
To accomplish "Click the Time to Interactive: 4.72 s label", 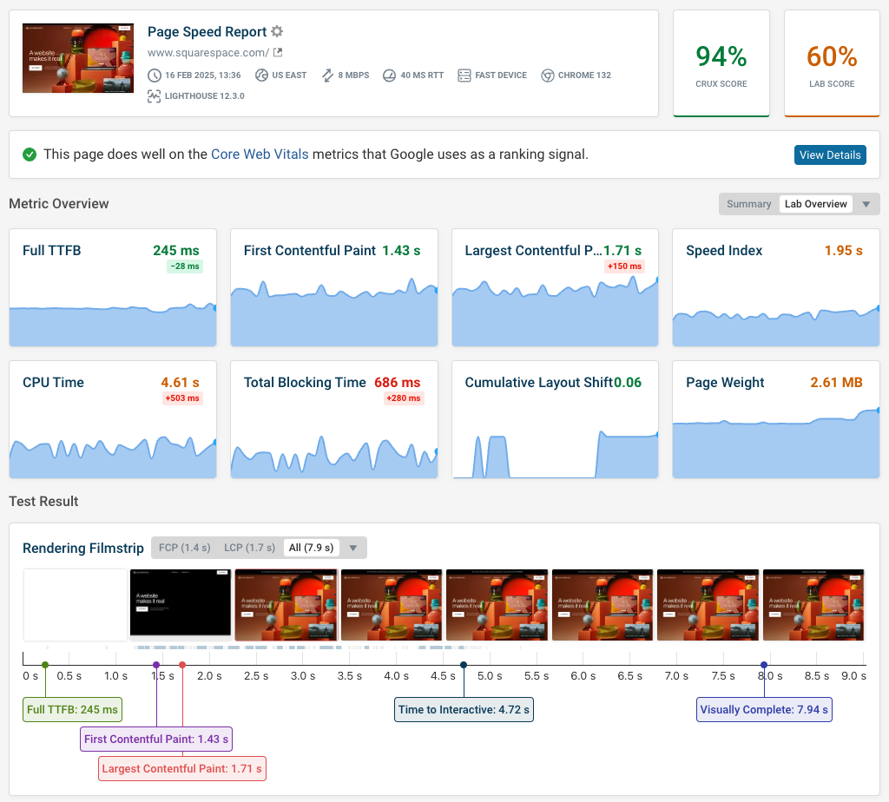I will pos(464,710).
